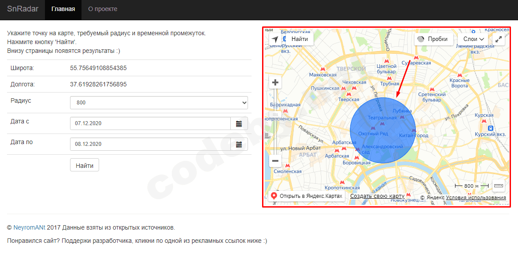
Task: Visit the NeyromANt author link
Action: pyautogui.click(x=30, y=228)
